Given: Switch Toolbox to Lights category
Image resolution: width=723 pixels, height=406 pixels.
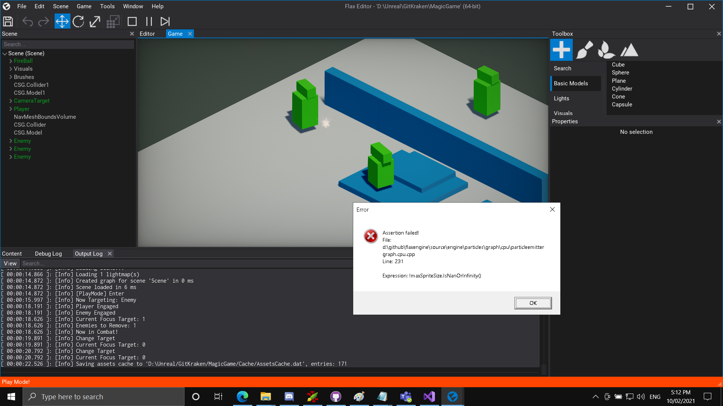Looking at the screenshot, I should click(x=561, y=98).
